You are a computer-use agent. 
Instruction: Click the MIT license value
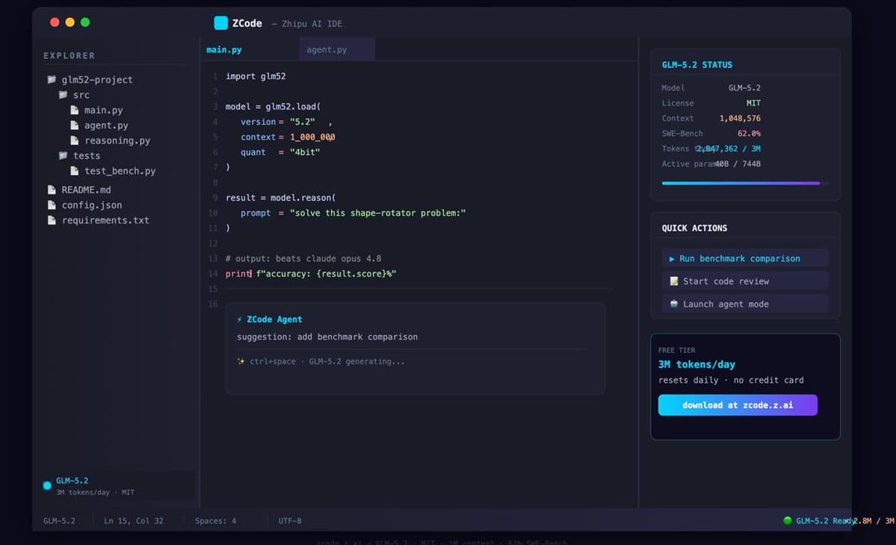753,103
